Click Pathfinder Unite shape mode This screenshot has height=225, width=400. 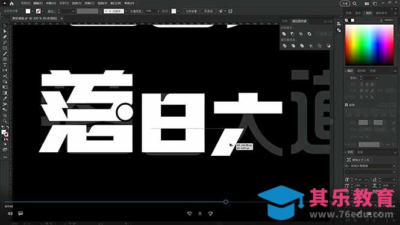click(x=284, y=34)
